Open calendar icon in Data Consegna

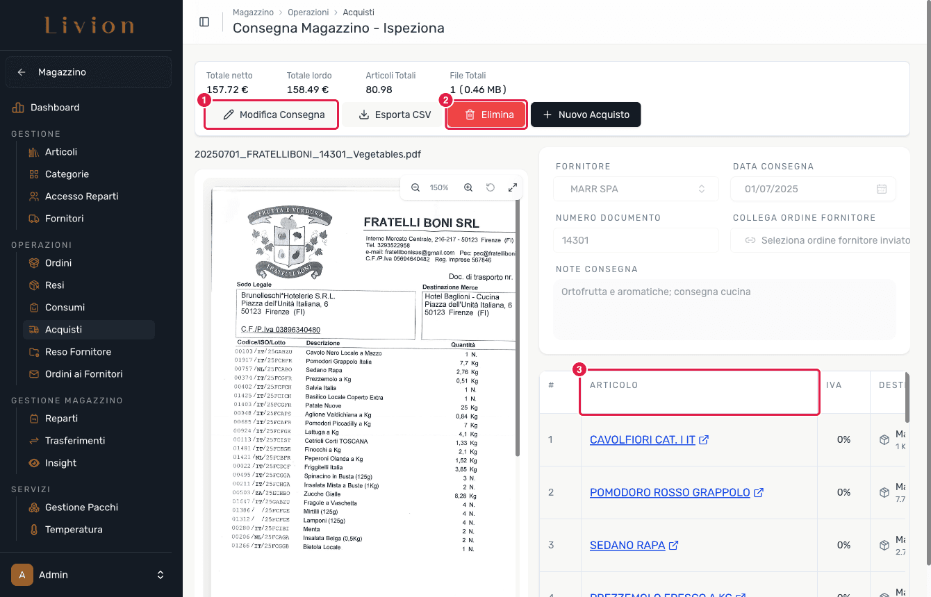(882, 189)
